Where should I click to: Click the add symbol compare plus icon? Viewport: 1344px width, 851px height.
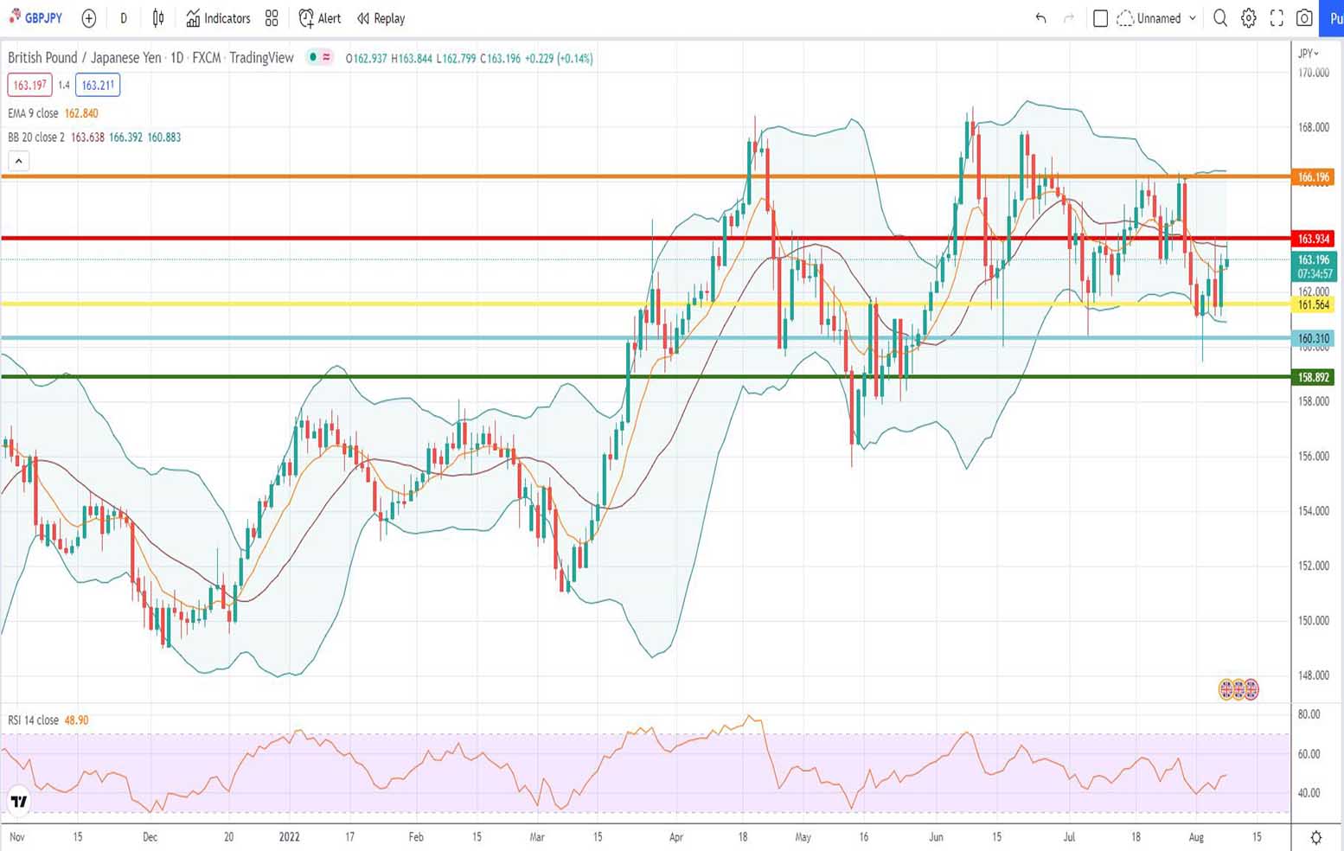88,18
